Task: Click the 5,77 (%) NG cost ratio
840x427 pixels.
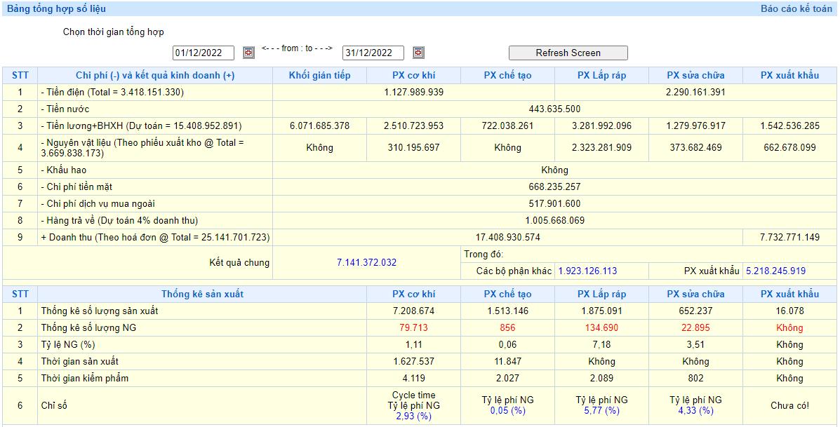Action: [601, 411]
